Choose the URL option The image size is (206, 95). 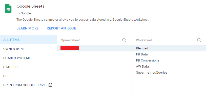coord(28,76)
